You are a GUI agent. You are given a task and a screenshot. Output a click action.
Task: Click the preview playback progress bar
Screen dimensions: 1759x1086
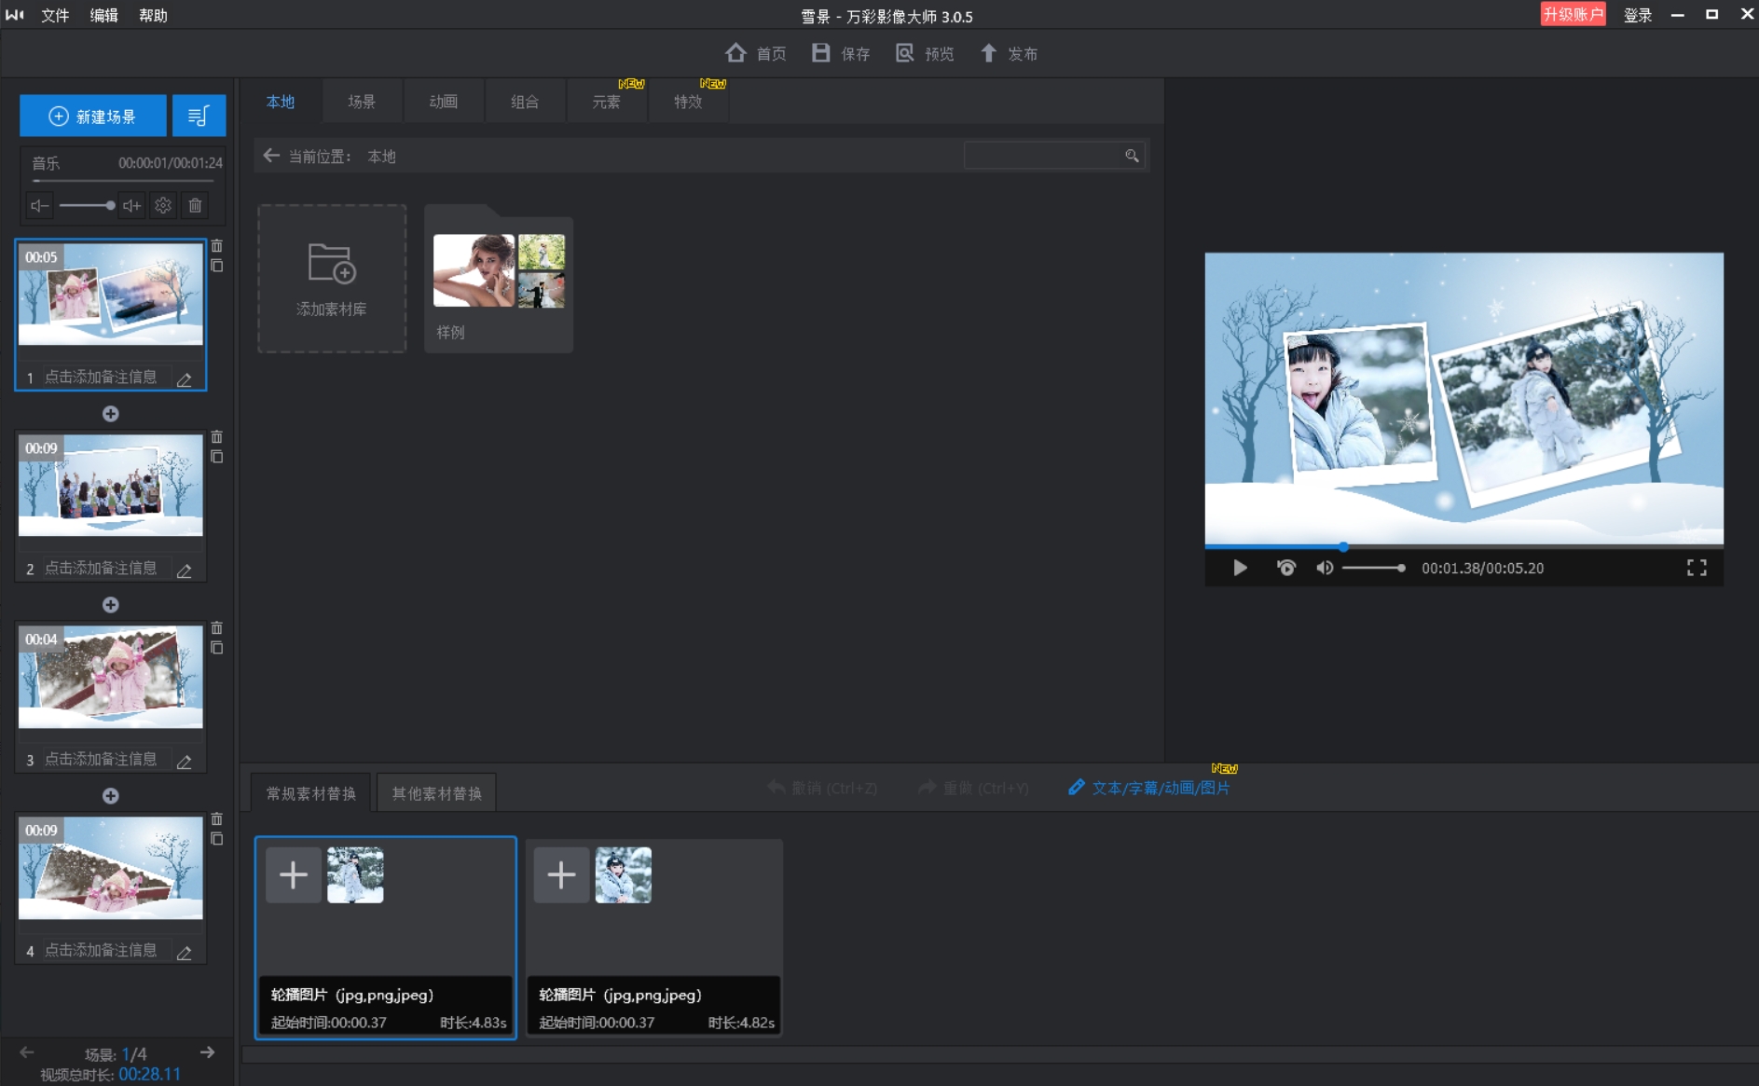click(1464, 546)
